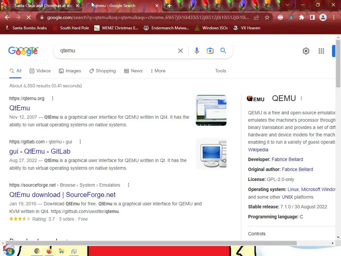Open the Windows Start button with Santa hat
Viewport: 341px width, 256px height.
click(9, 250)
